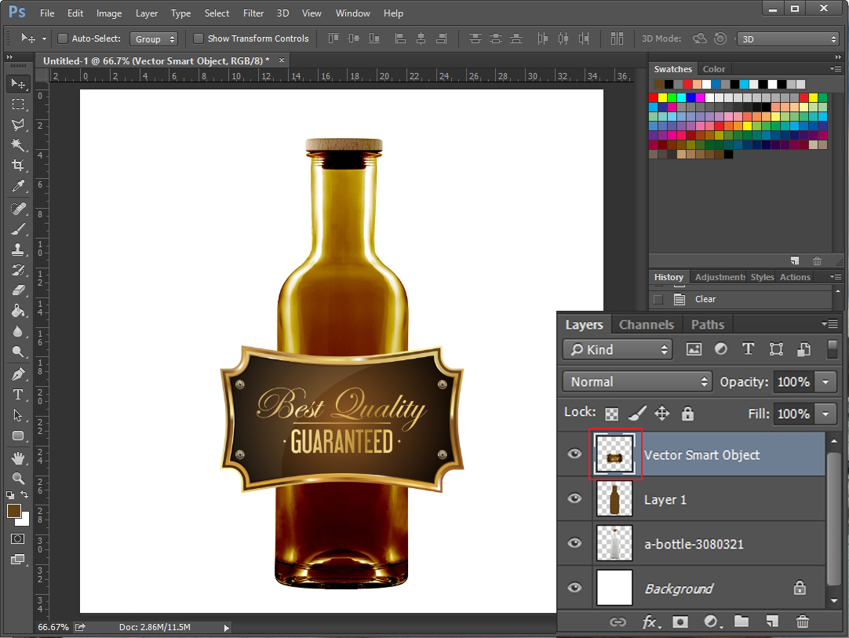Image resolution: width=849 pixels, height=638 pixels.
Task: Select the Hand tool
Action: pyautogui.click(x=18, y=458)
